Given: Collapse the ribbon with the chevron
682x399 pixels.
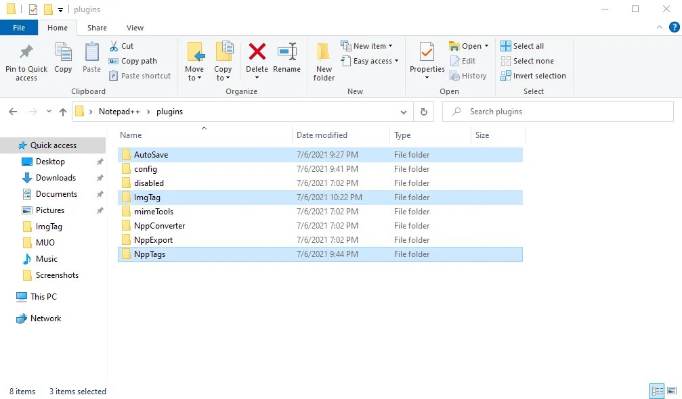Looking at the screenshot, I should click(x=658, y=27).
